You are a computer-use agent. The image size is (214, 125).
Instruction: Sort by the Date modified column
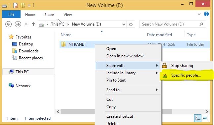[x=159, y=35]
